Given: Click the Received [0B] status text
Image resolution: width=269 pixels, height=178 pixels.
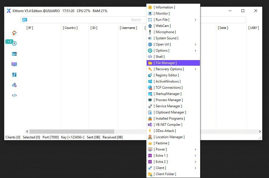Looking at the screenshot, I should (x=113, y=137).
